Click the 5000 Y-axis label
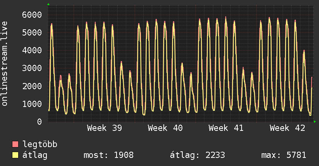Viewport: 319px width, 166px height. click(31, 33)
